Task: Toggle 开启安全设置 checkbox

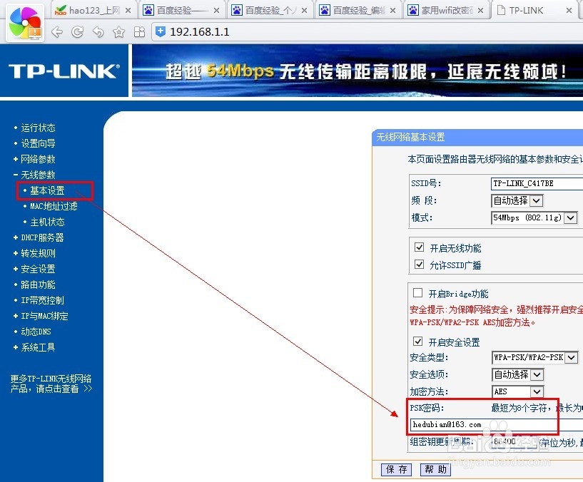Action: 418,341
